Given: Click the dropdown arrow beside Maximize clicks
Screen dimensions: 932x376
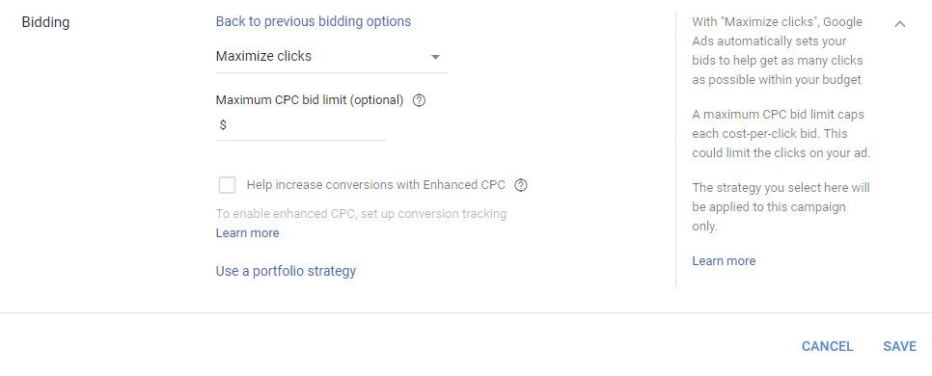Looking at the screenshot, I should tap(435, 57).
